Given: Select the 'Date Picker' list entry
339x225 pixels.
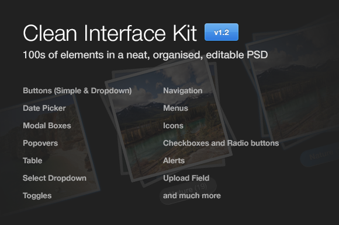Looking at the screenshot, I should pyautogui.click(x=44, y=108).
